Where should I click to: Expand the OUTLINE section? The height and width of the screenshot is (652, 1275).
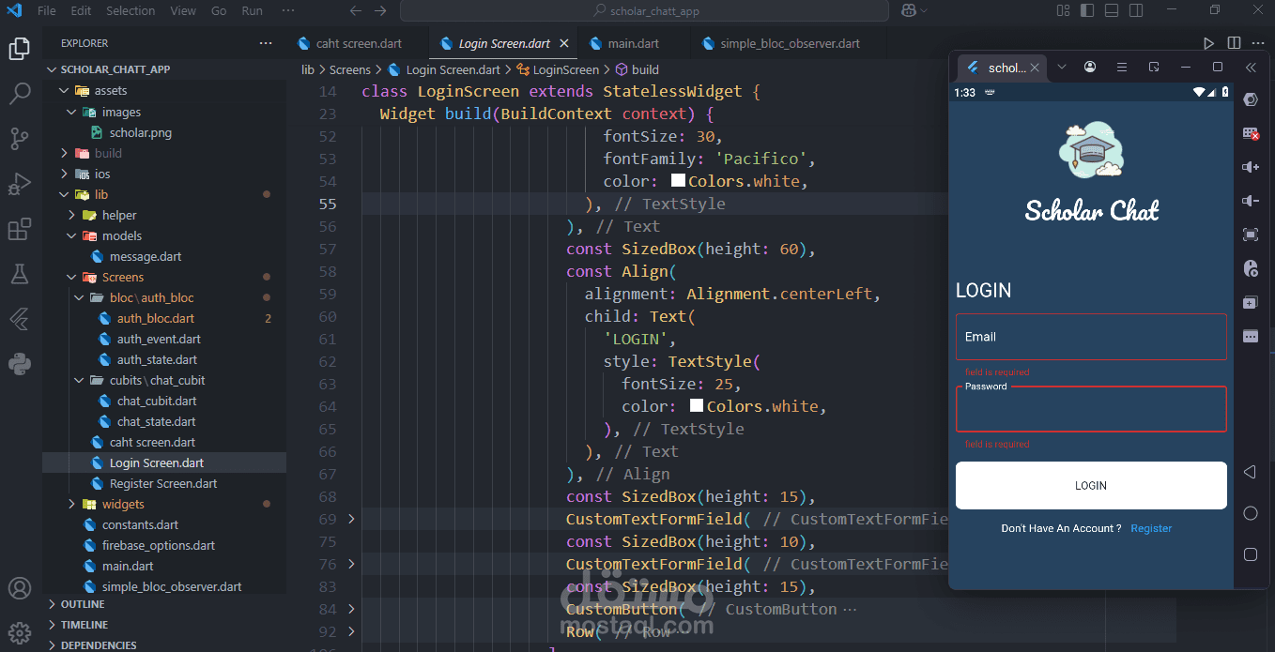[83, 604]
